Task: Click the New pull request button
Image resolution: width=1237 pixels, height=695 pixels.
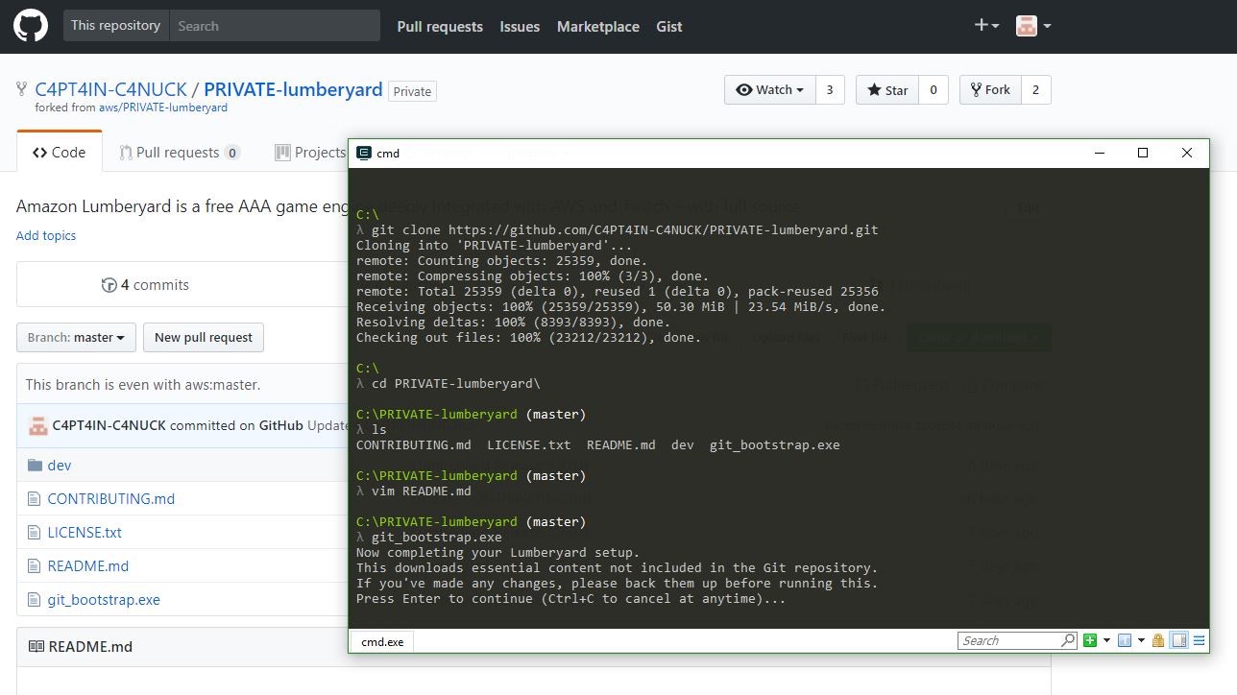Action: 204,337
